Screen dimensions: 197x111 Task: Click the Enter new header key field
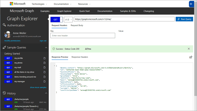pyautogui.click(x=83, y=35)
